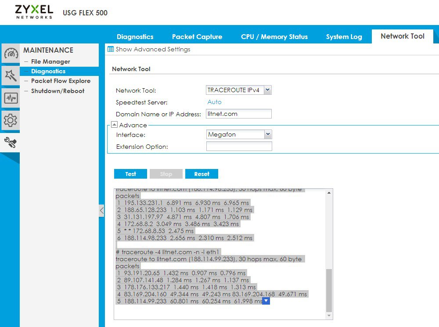The height and width of the screenshot is (327, 439).
Task: Select Diagnostics in Maintenance menu
Action: (59, 71)
